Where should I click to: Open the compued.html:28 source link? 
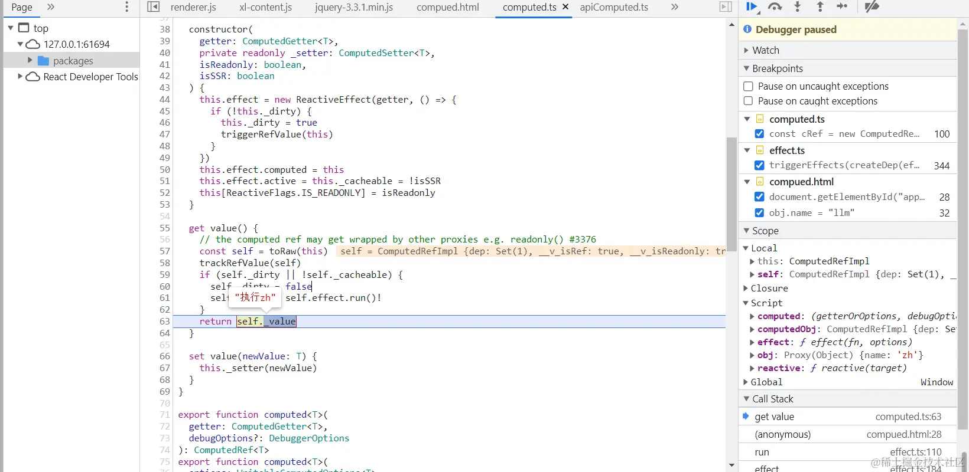[x=904, y=434]
